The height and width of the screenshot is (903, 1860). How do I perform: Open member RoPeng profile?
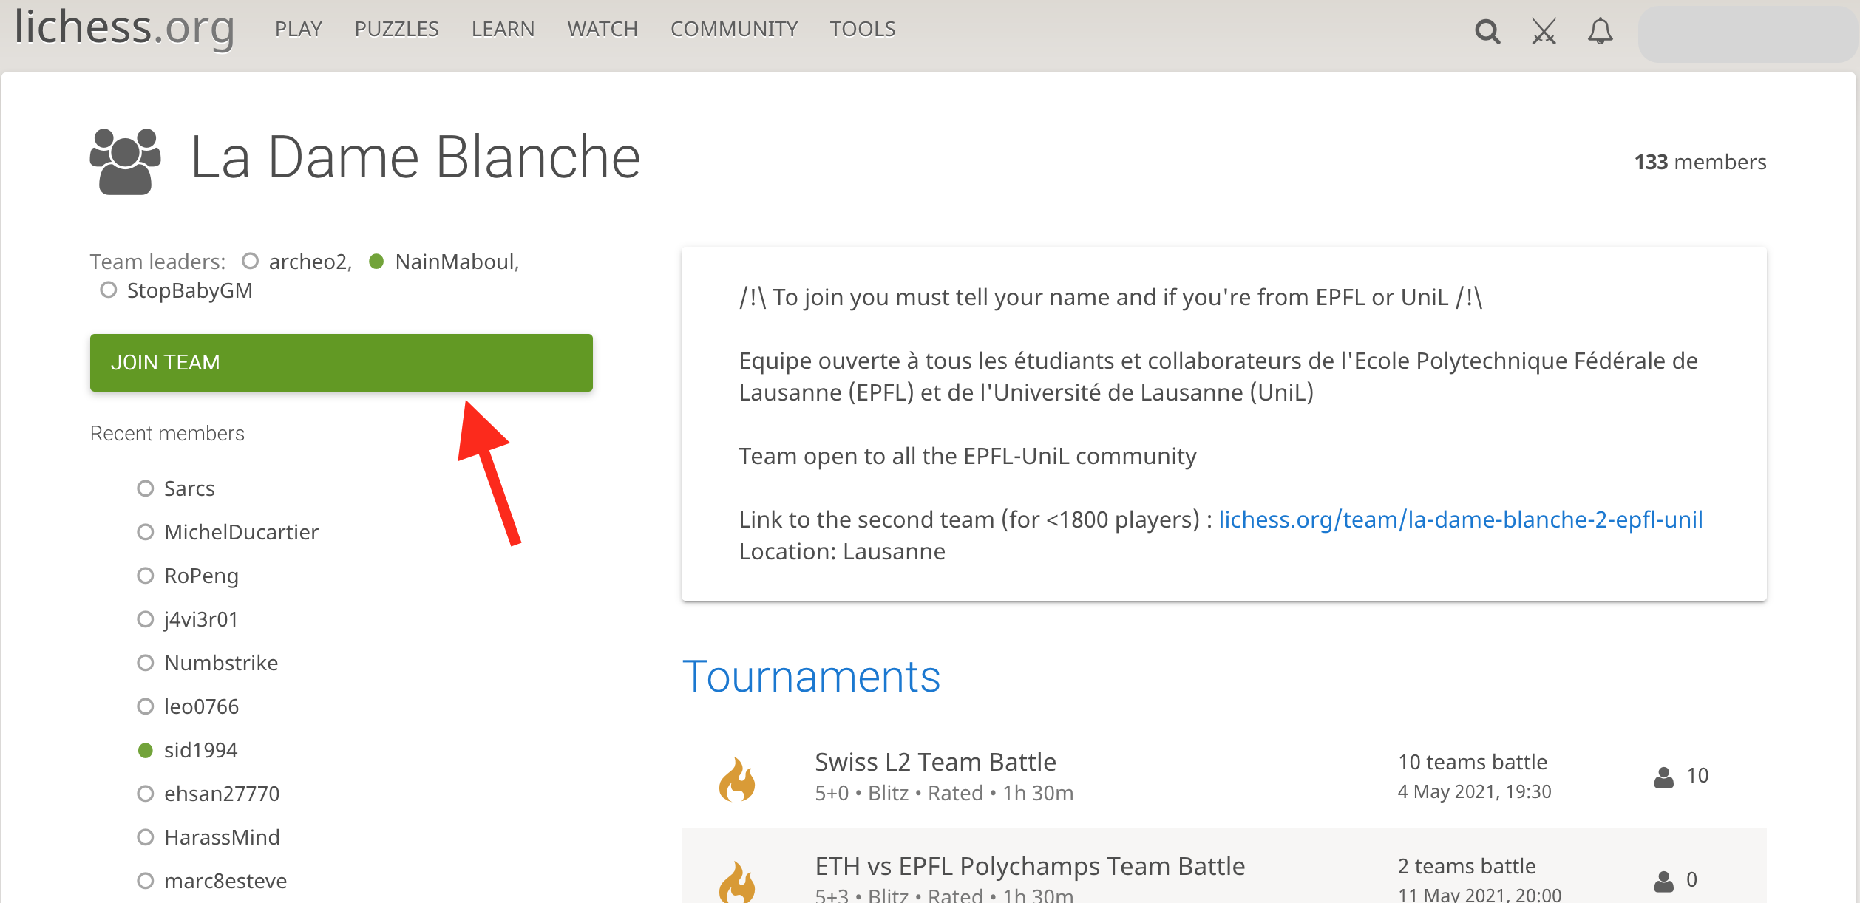[x=201, y=576]
